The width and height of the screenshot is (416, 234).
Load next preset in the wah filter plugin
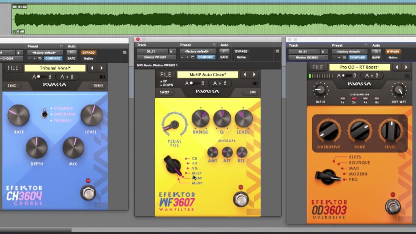[254, 74]
